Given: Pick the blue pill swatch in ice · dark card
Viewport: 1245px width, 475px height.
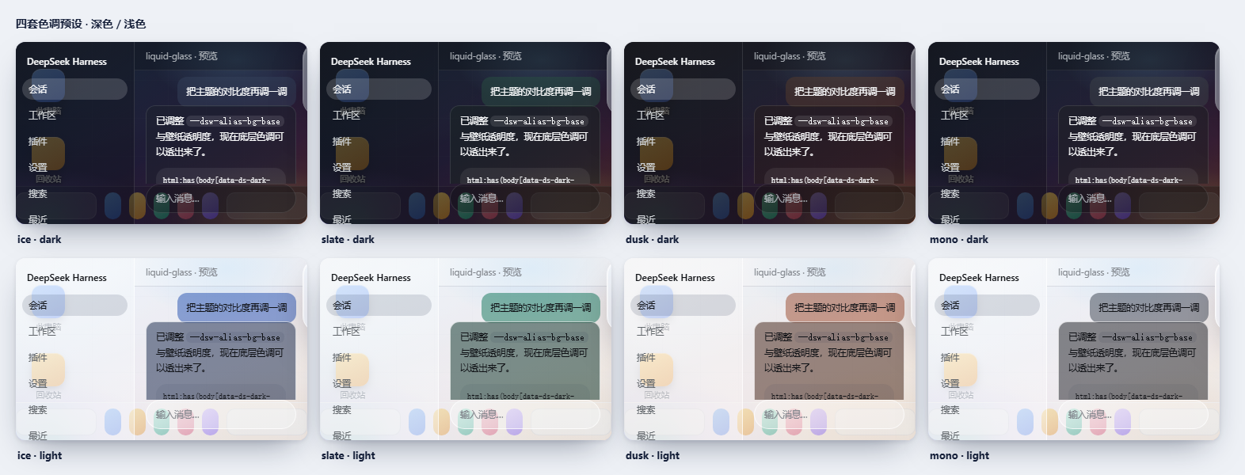Looking at the screenshot, I should 112,205.
